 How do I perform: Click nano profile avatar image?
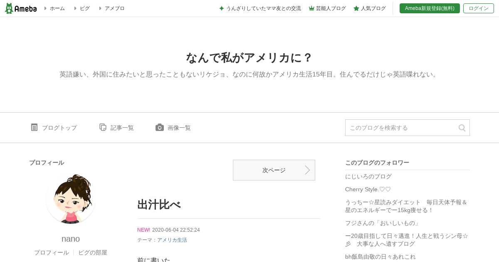(x=71, y=199)
